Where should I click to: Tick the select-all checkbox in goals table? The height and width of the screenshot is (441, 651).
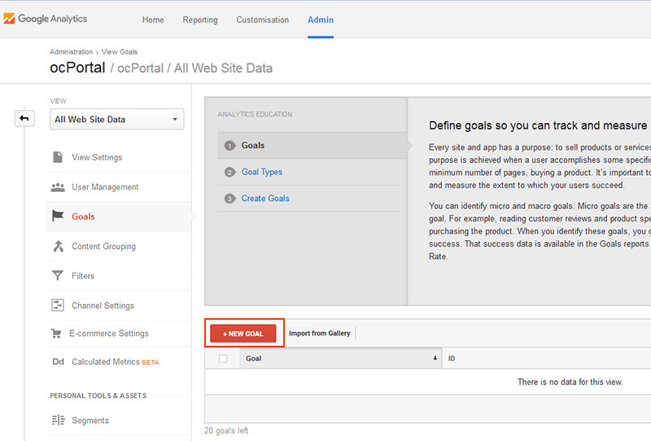tap(223, 358)
